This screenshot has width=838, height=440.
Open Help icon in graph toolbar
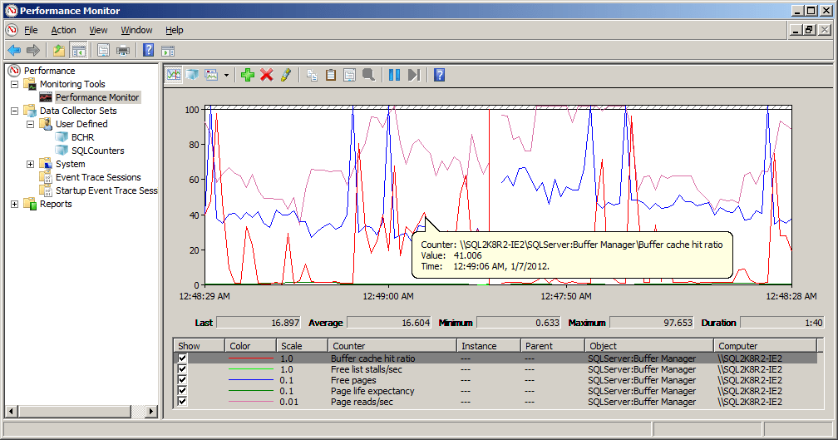point(439,75)
